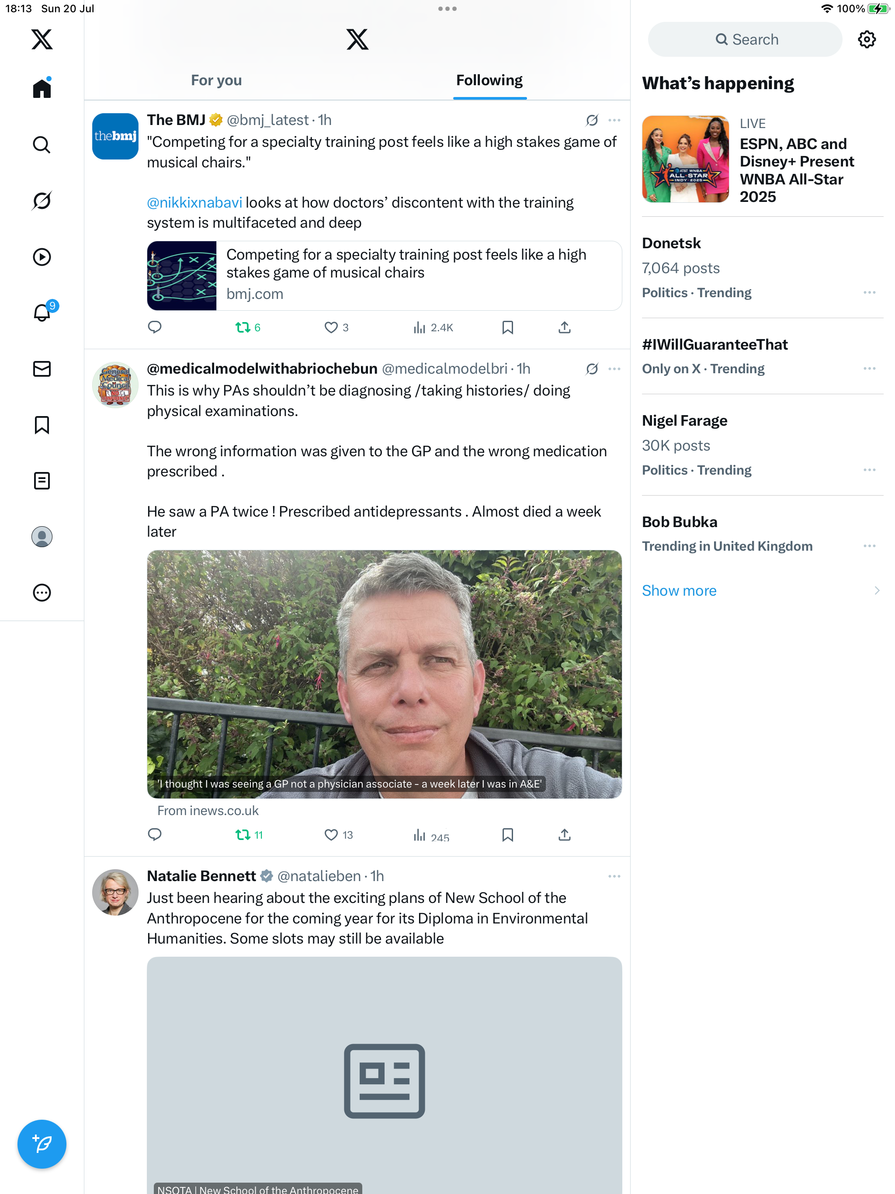
Task: Toggle bookmark on The BMJ post
Action: pos(507,328)
